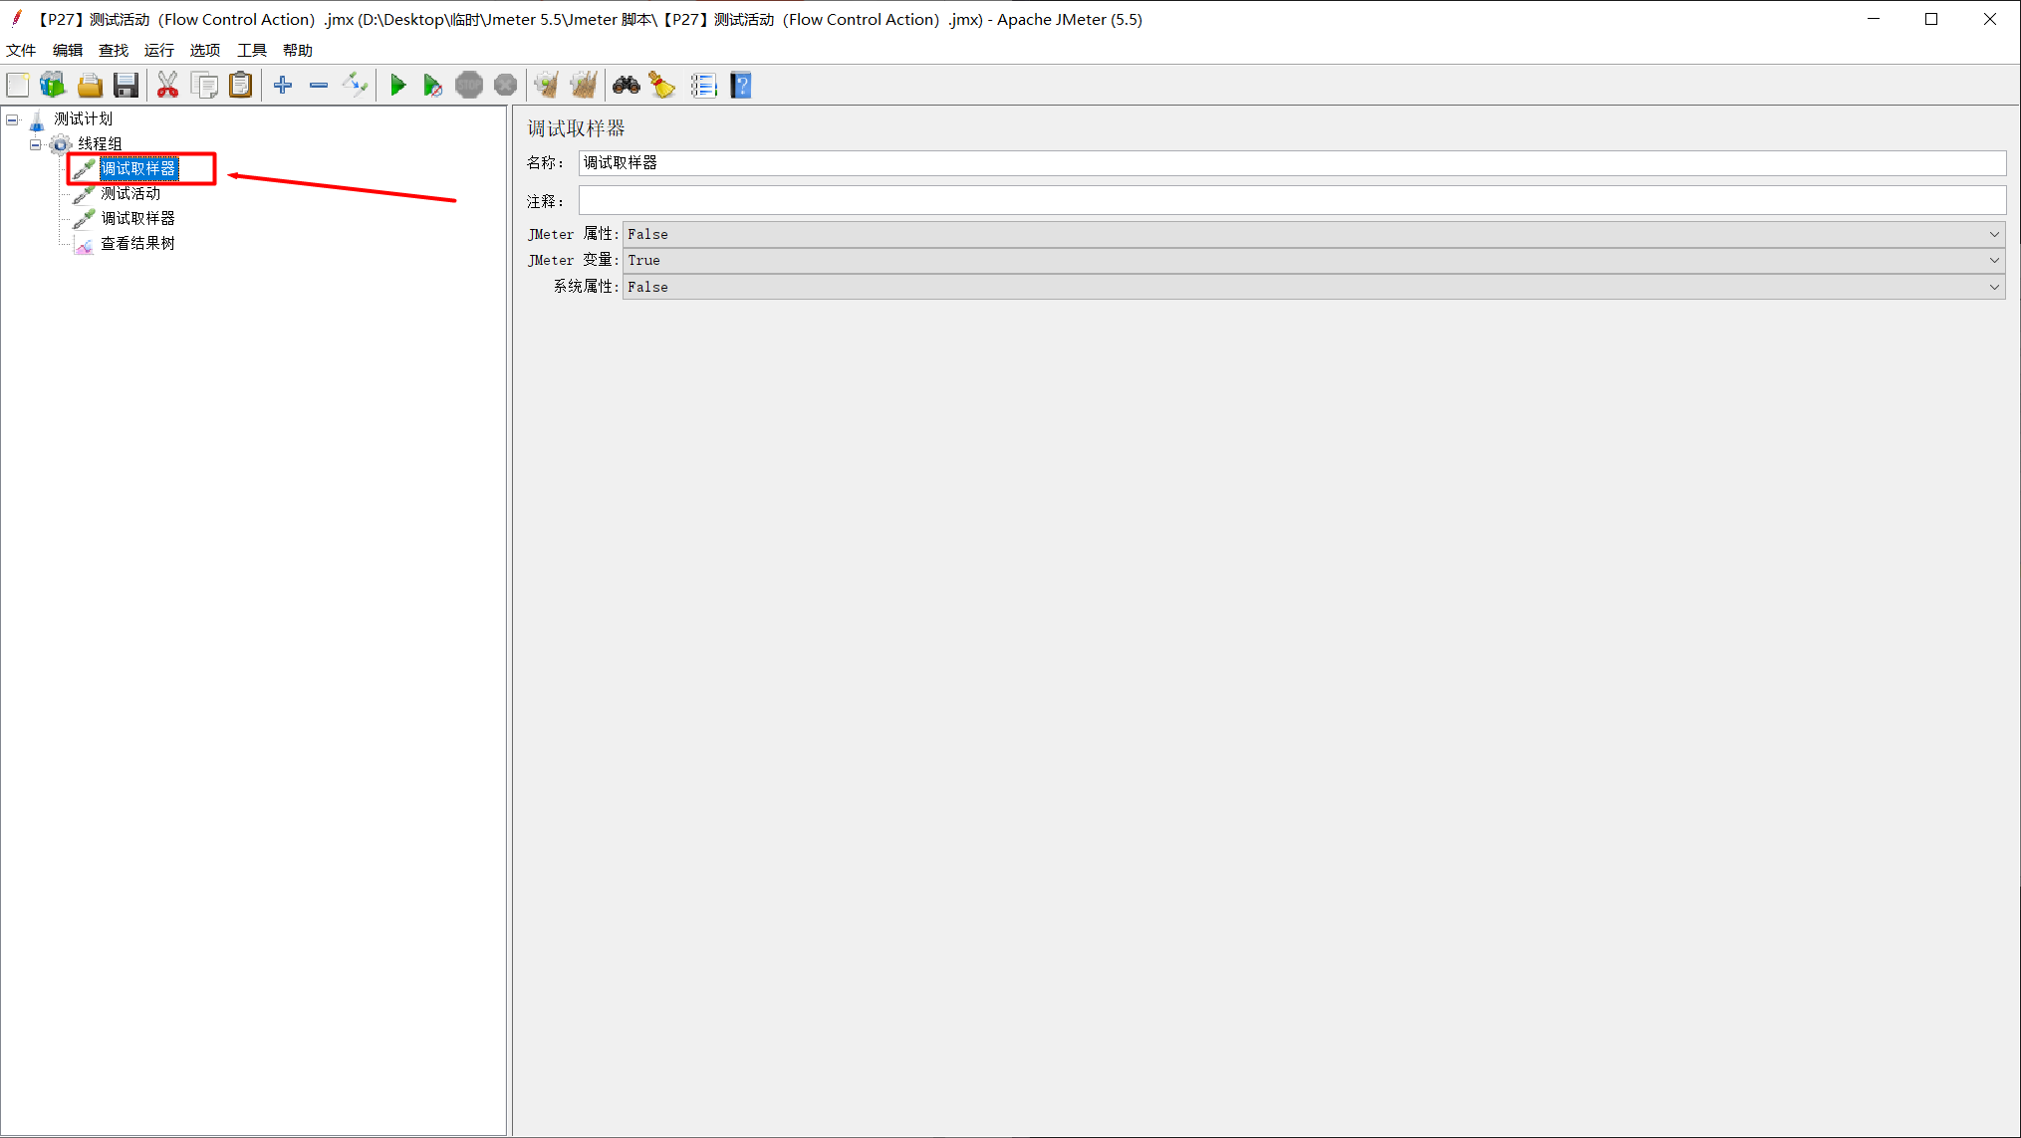Open the 选项 menu
Screen dimensions: 2021x1138
[x=204, y=50]
